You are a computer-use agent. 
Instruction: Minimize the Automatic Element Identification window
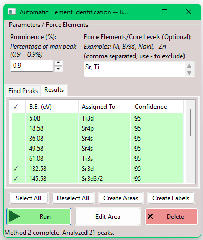pos(141,12)
